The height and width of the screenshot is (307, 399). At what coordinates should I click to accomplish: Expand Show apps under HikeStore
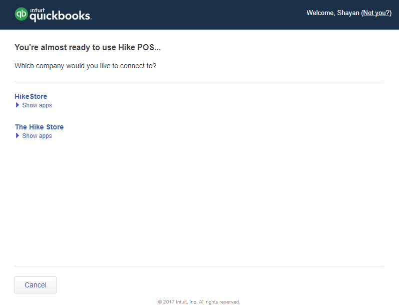(x=34, y=105)
